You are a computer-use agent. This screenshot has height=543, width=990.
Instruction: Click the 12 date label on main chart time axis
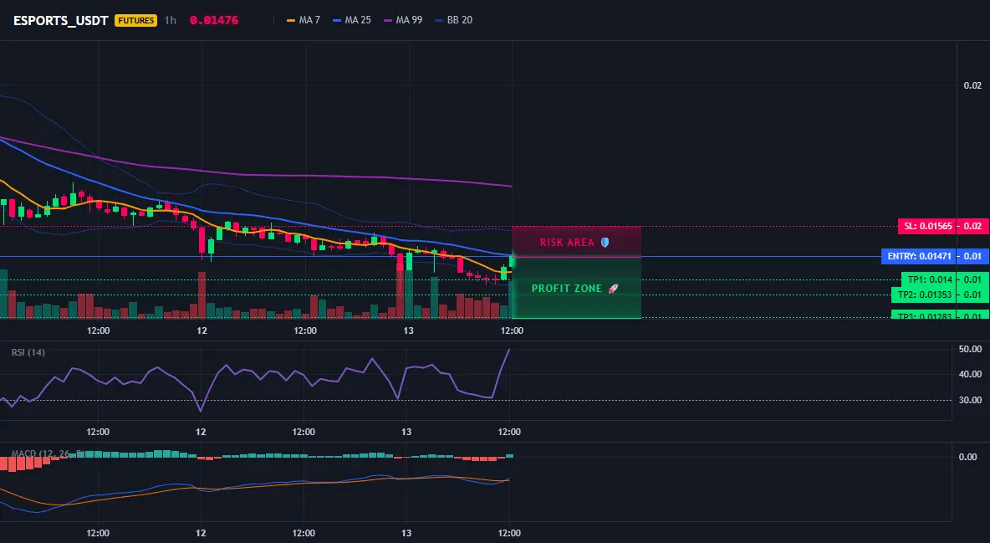point(202,330)
